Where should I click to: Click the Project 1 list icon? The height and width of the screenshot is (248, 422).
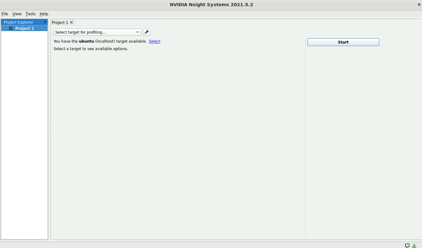(x=11, y=28)
